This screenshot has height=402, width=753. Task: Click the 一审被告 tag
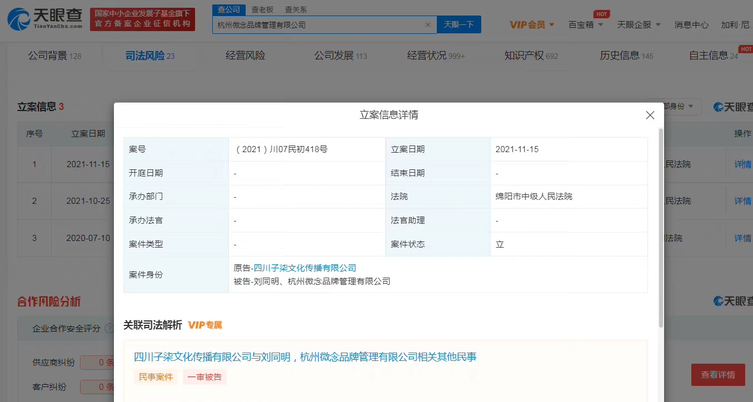[205, 377]
